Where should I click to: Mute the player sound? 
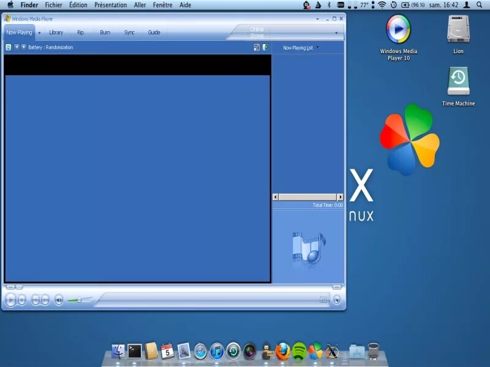[59, 300]
